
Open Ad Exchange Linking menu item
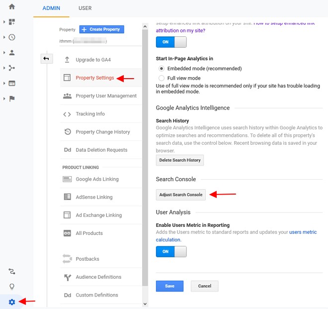(x=100, y=215)
